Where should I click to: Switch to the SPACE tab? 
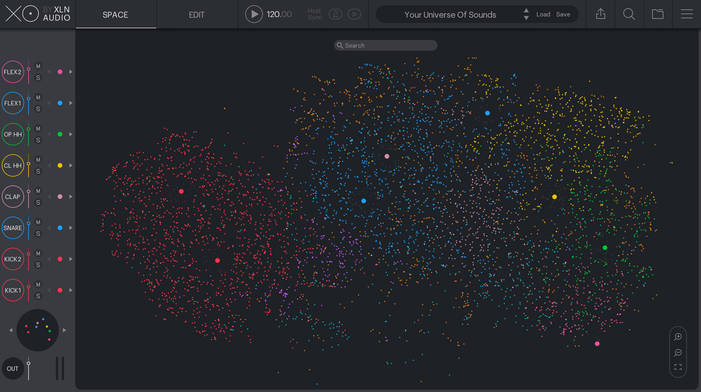[x=115, y=15]
